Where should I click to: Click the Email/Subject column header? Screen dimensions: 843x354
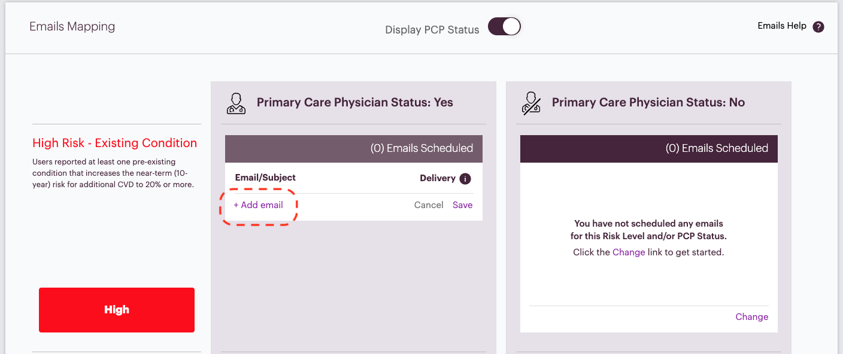click(x=265, y=178)
